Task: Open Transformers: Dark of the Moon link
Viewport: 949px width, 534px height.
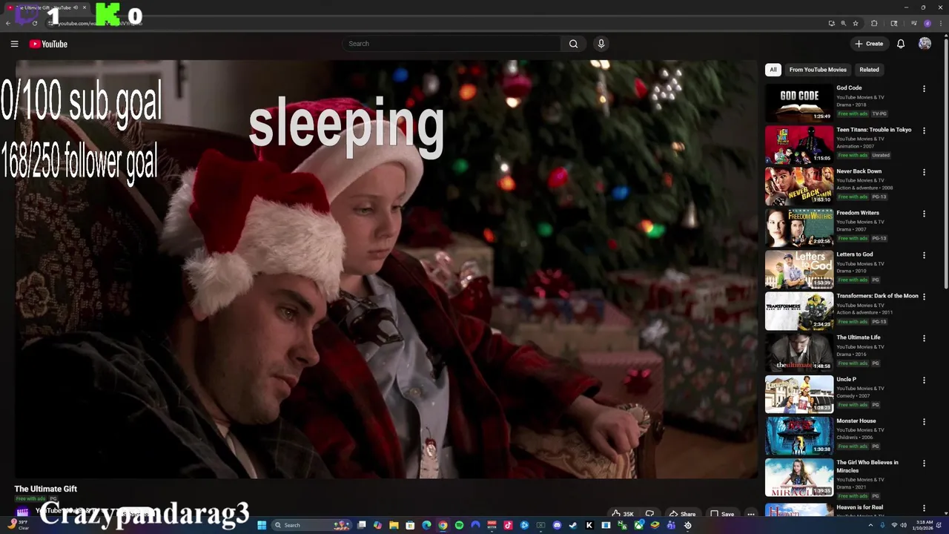Action: click(x=877, y=296)
